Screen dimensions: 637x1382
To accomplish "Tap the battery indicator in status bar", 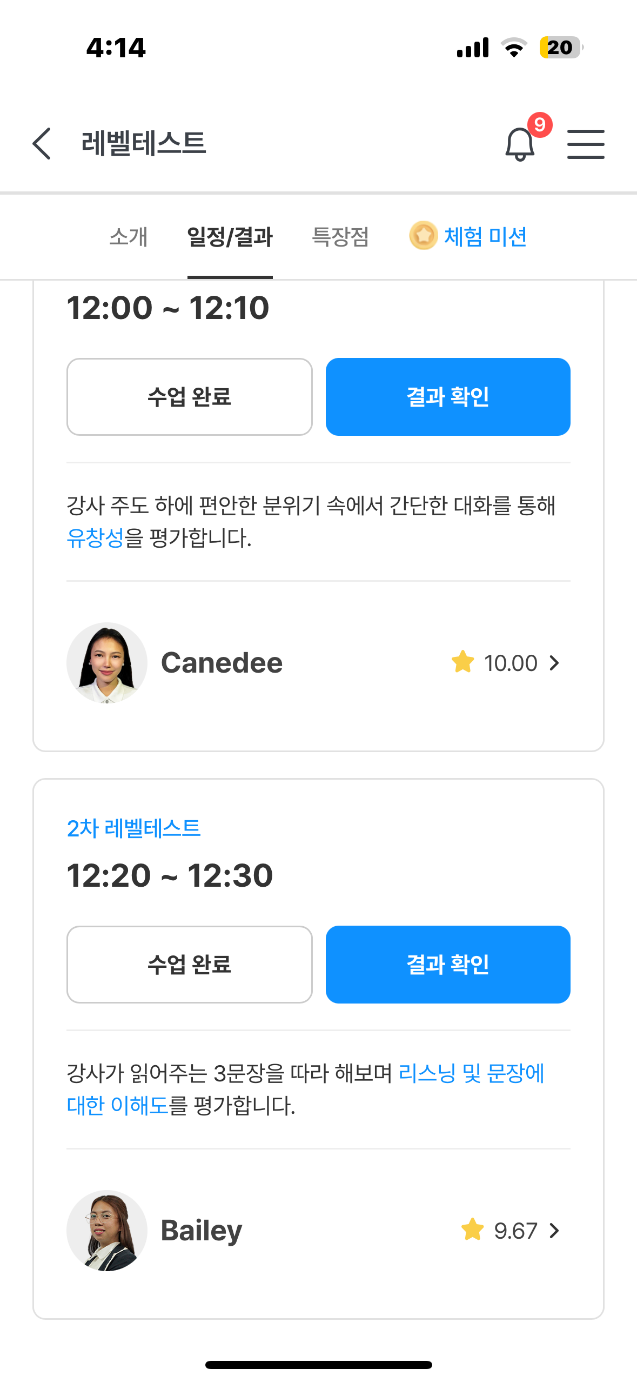I will pos(561,48).
